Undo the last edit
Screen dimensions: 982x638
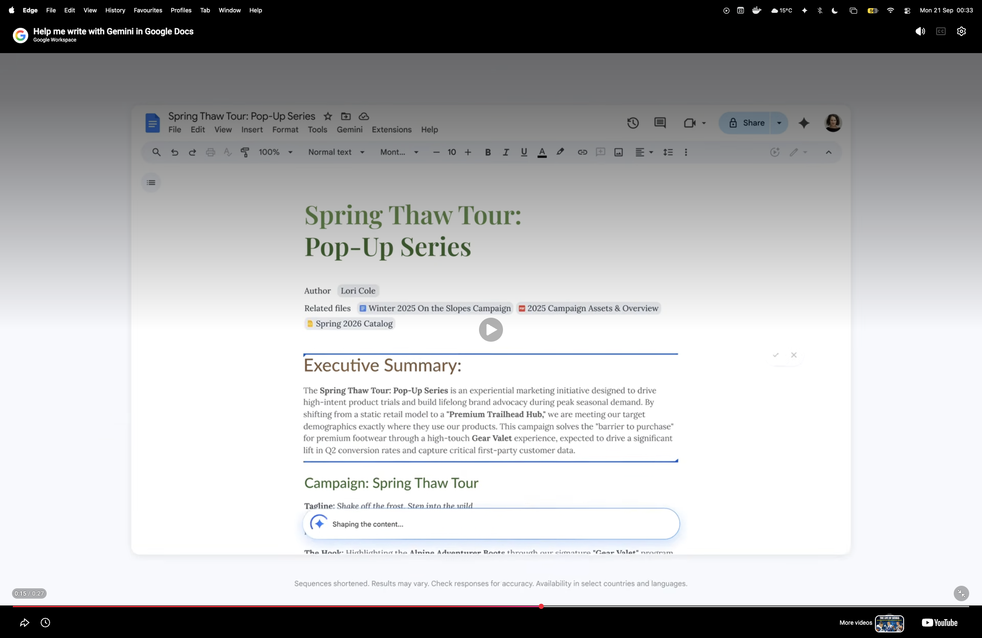[x=174, y=152]
